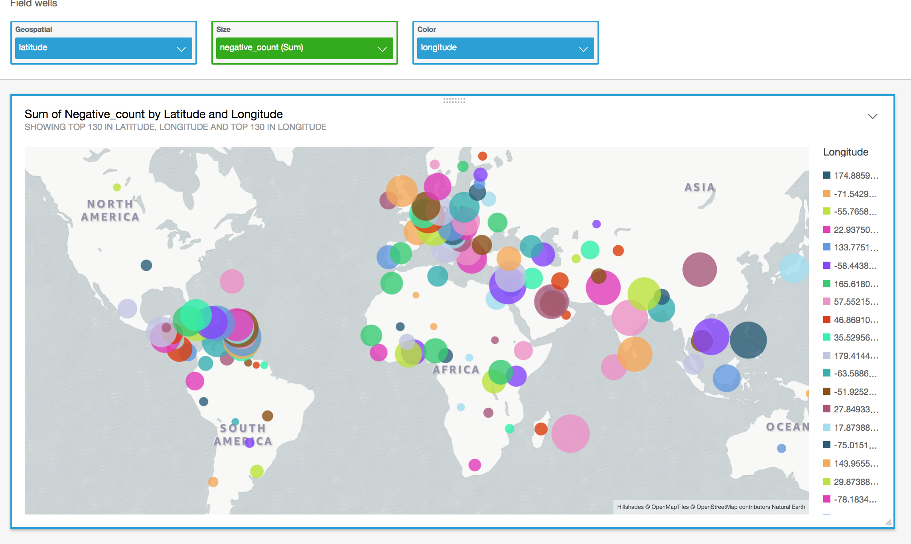Click the small dark bubble in North America
The image size is (911, 544).
[146, 265]
